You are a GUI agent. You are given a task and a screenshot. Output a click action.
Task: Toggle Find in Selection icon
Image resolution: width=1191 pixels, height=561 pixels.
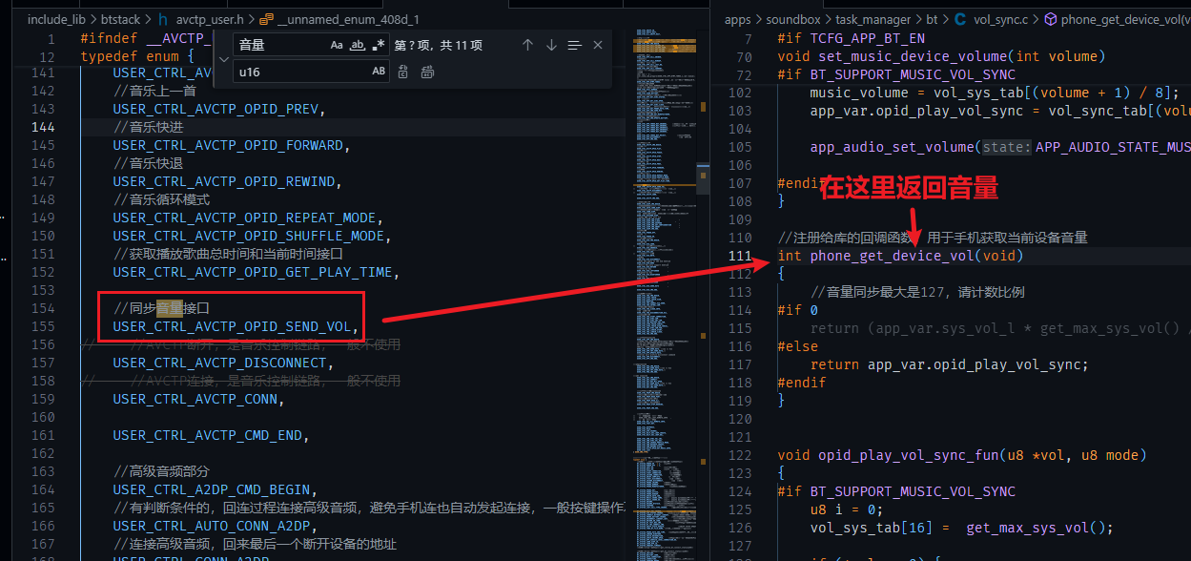(574, 45)
